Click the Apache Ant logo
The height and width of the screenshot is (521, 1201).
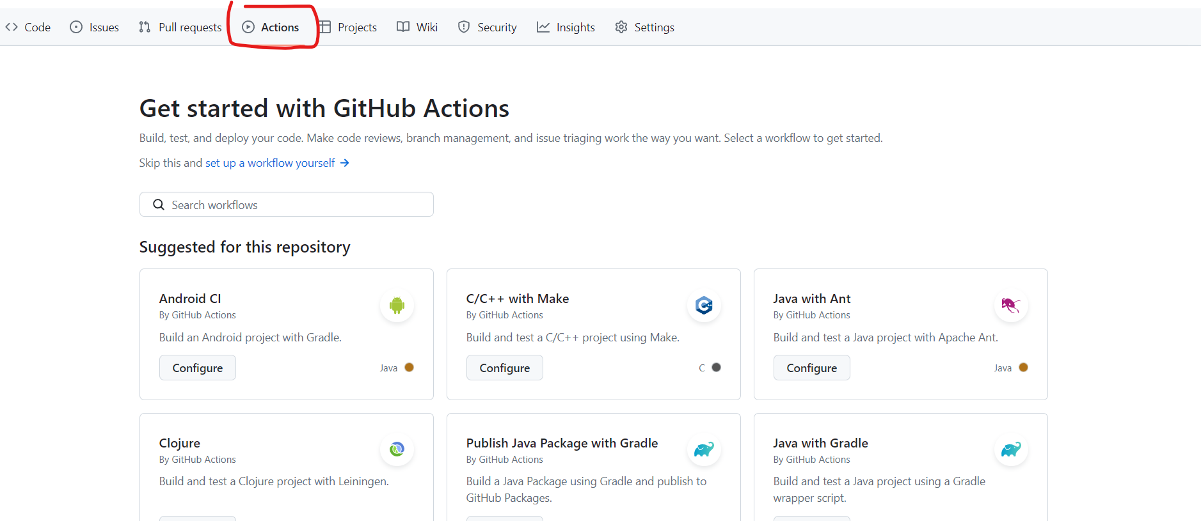point(1011,306)
